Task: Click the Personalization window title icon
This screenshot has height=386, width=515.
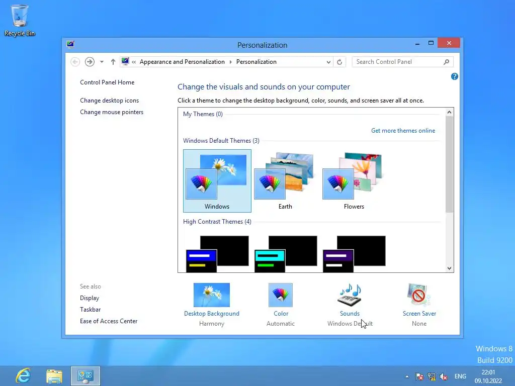Action: pos(70,44)
